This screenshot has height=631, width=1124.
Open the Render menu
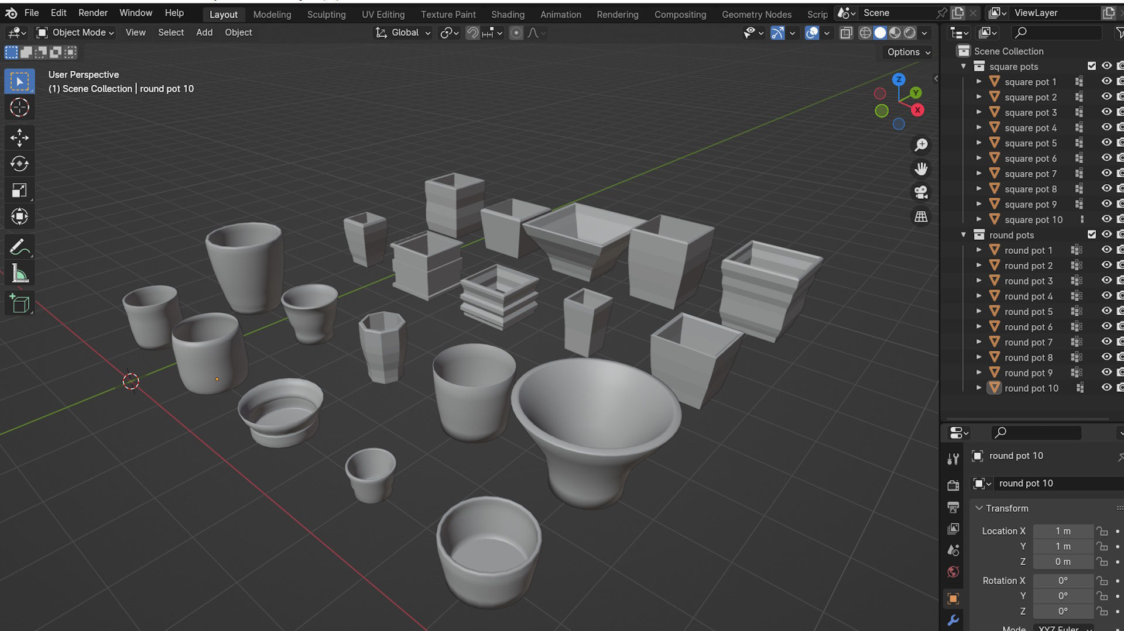pos(93,13)
